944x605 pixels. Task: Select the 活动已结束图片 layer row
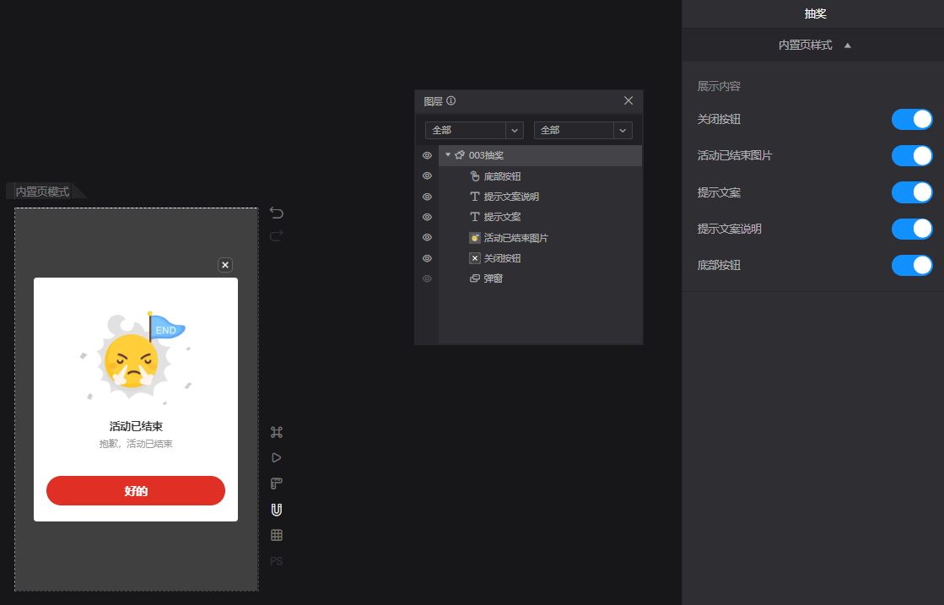click(540, 238)
